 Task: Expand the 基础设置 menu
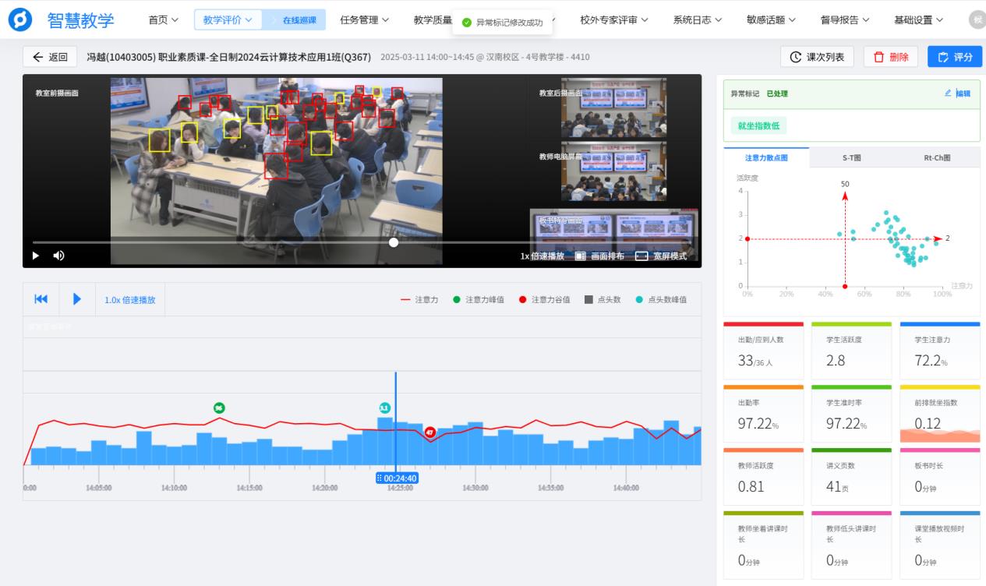(918, 19)
